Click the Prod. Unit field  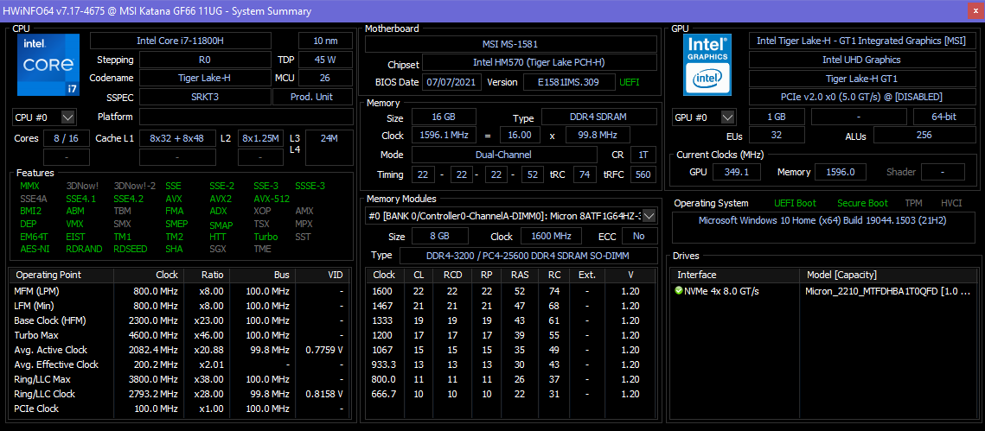tap(312, 98)
